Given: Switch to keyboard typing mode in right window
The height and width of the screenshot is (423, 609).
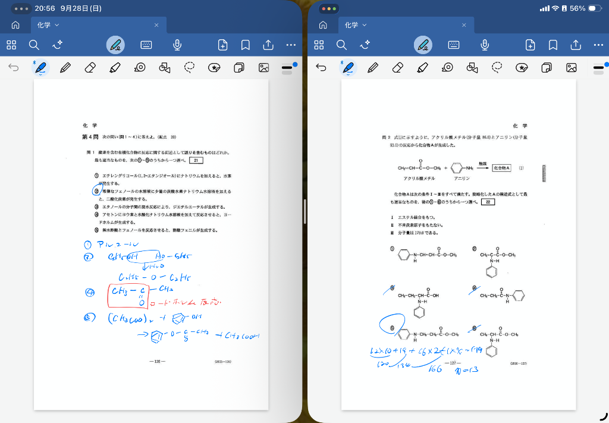Looking at the screenshot, I should click(x=454, y=45).
